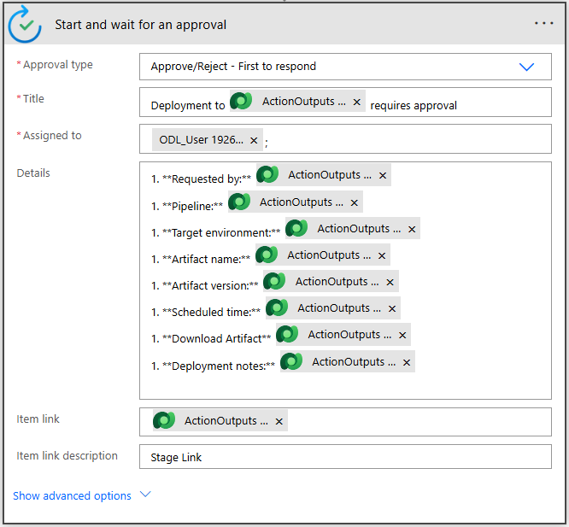Expand advanced options chevron
The width and height of the screenshot is (569, 527).
pos(144,495)
